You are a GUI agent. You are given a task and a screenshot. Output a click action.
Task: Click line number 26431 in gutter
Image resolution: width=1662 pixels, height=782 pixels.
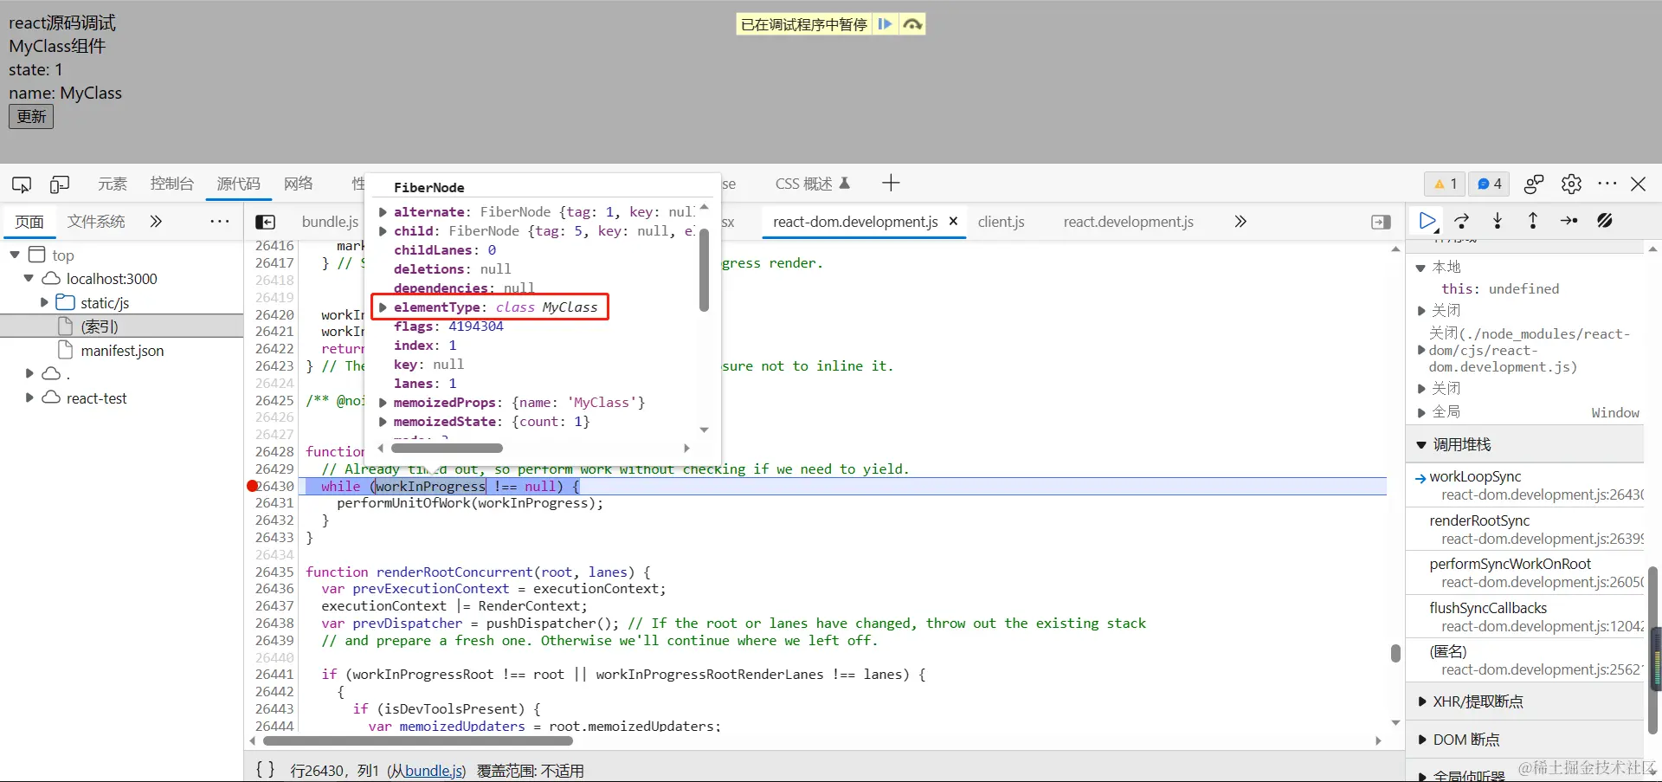point(274,503)
